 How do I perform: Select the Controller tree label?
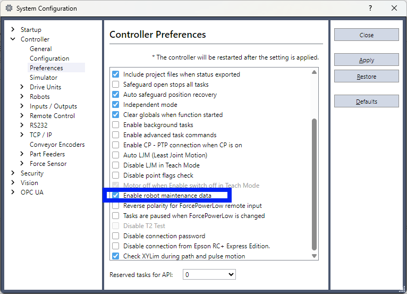[35, 39]
